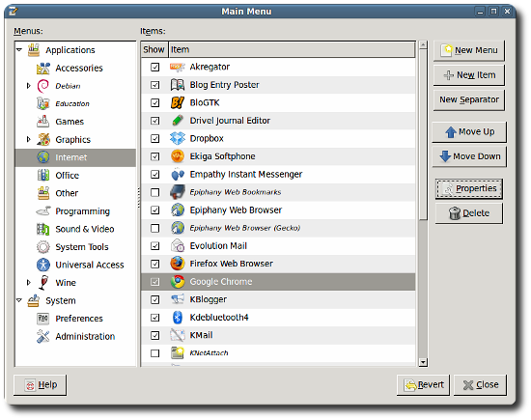Click the Google Chrome icon
The height and width of the screenshot is (420, 531).
[x=178, y=282]
